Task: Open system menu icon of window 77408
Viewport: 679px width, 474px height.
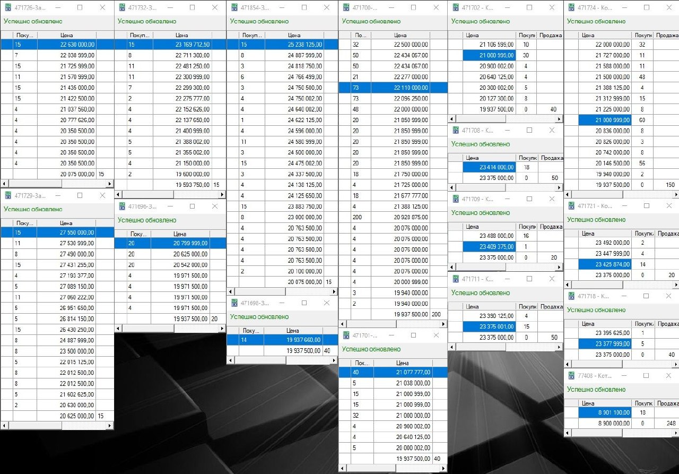Action: 571,375
